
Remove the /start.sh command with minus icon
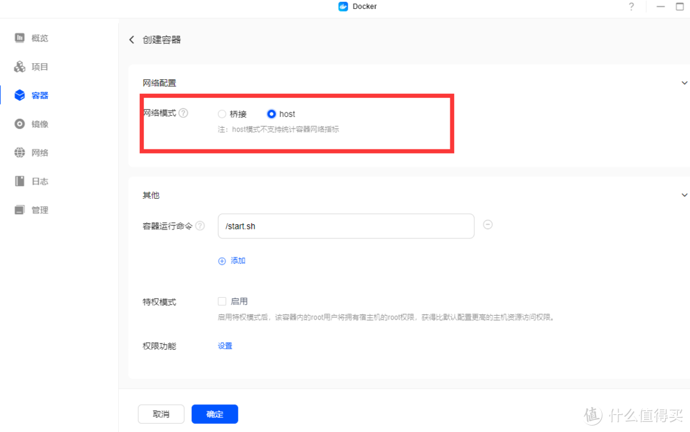[487, 225]
